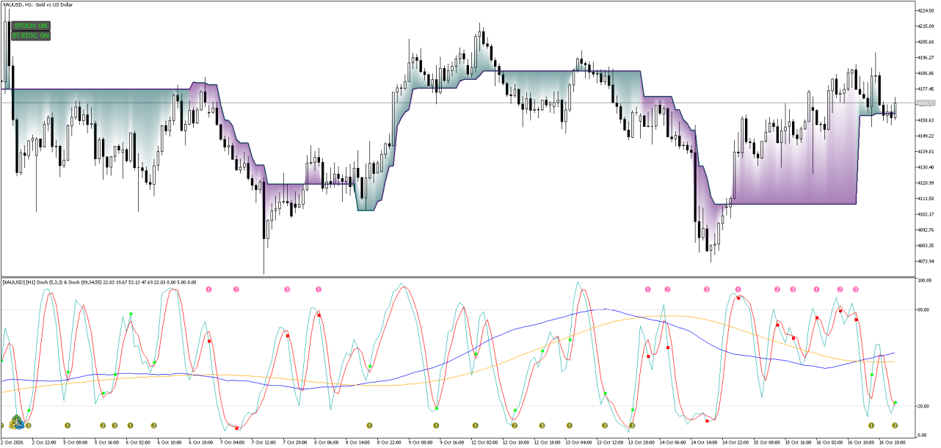941x448 pixels.
Task: Click the 4130.40 price axis label
Action: 926,167
